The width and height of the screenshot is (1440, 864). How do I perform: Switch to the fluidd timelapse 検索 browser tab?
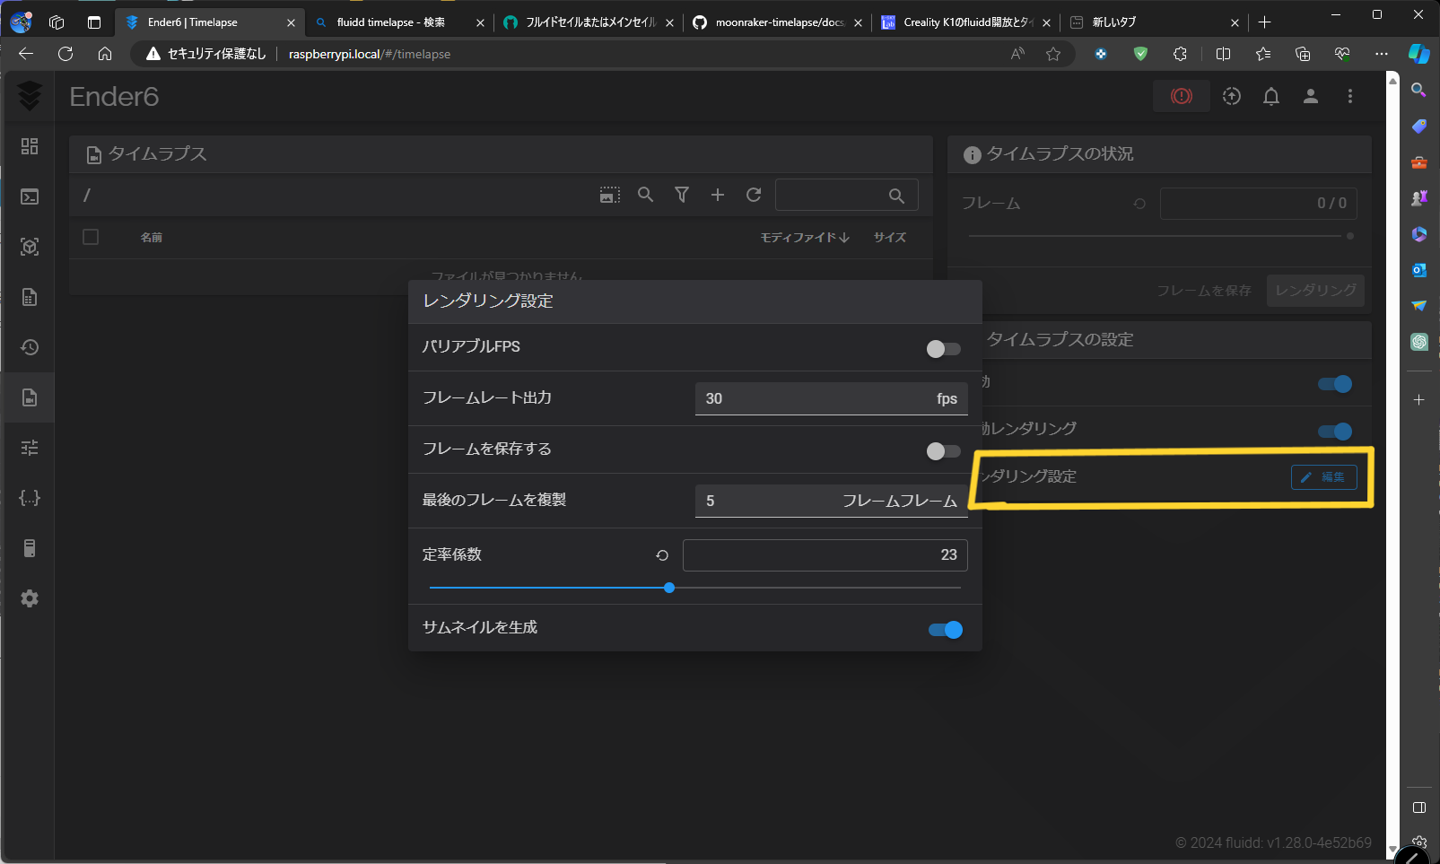pos(386,22)
